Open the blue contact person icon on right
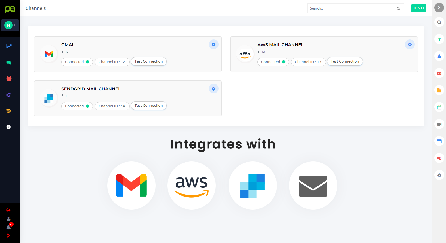 (x=439, y=56)
